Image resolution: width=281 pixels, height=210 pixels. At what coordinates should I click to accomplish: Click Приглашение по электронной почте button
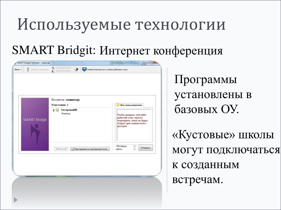90,149
